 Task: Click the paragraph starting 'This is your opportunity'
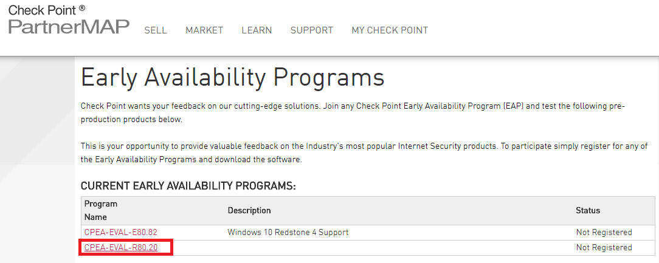364,153
